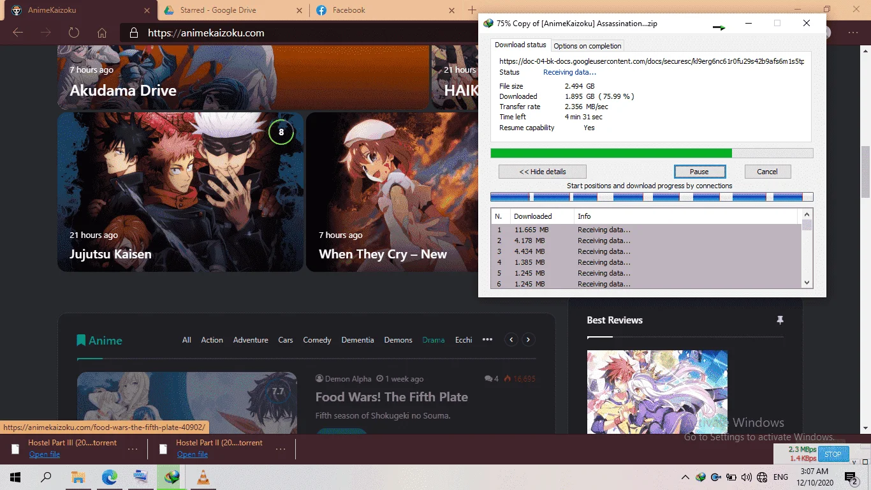Open VLC media player from taskbar
This screenshot has width=871, height=490.
[203, 477]
